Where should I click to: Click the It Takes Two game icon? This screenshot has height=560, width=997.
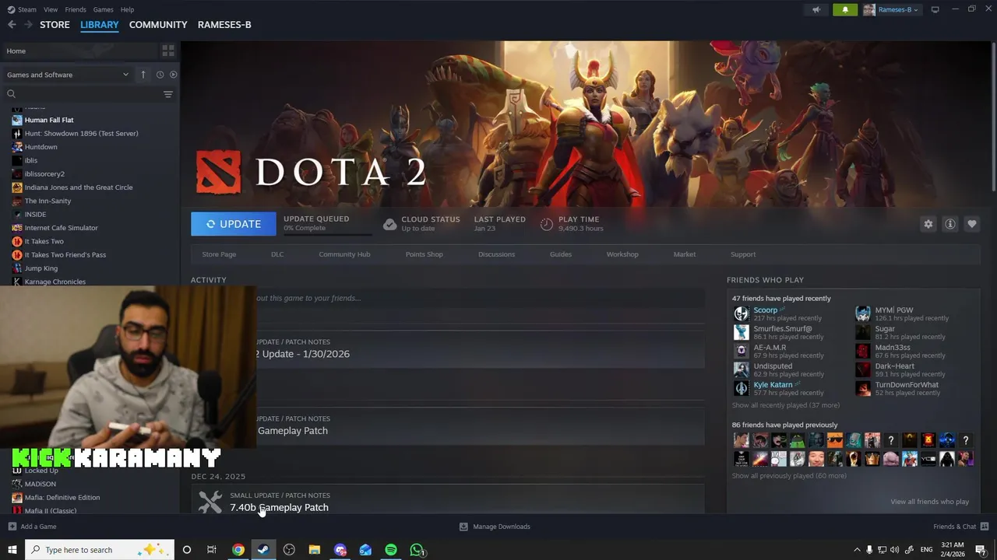tap(17, 241)
